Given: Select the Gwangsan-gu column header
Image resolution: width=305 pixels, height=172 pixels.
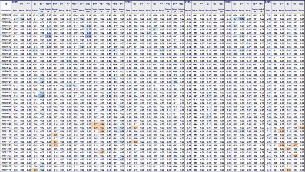Looking at the screenshot, I should 221,10.
